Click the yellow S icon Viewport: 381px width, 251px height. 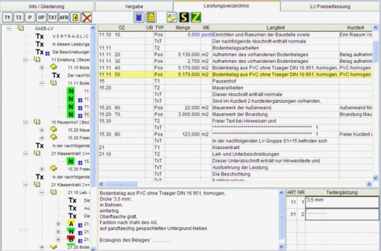(x=184, y=18)
